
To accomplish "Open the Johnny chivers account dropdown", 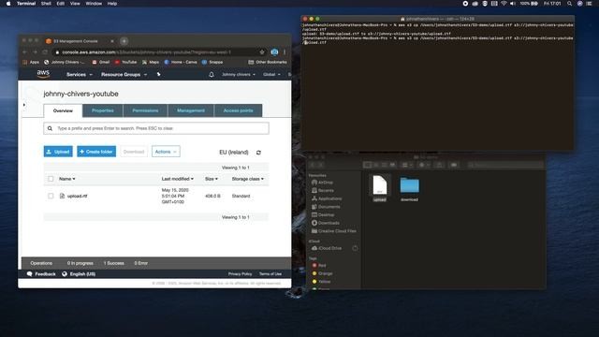I will click(239, 75).
